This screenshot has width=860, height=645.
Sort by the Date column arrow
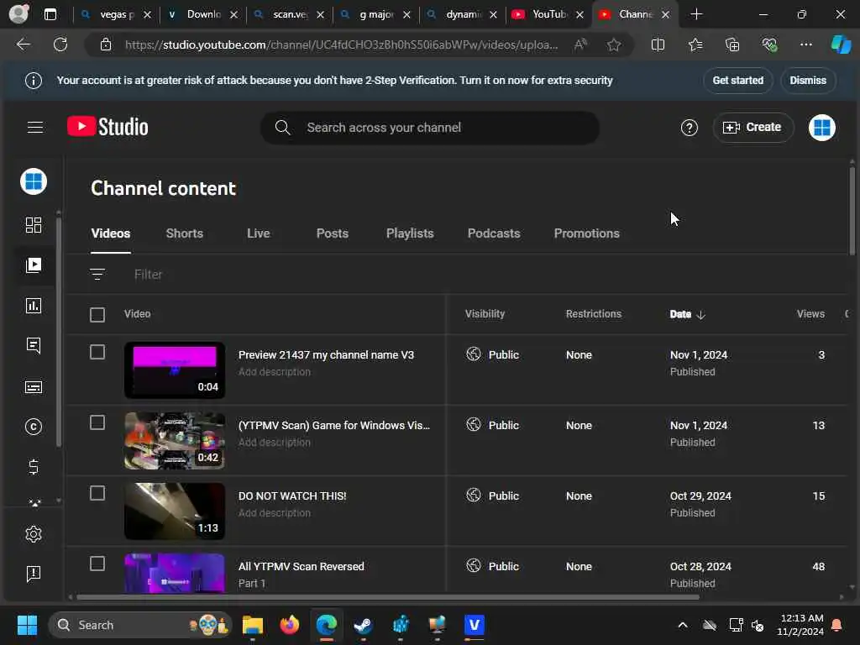(x=700, y=315)
